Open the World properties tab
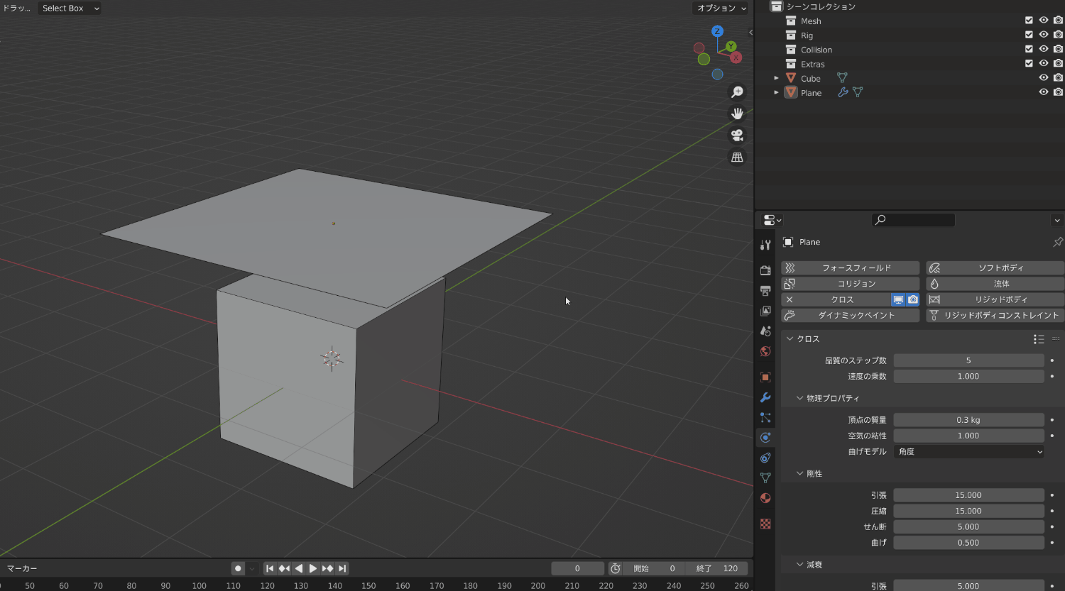The height and width of the screenshot is (591, 1065). pyautogui.click(x=765, y=351)
